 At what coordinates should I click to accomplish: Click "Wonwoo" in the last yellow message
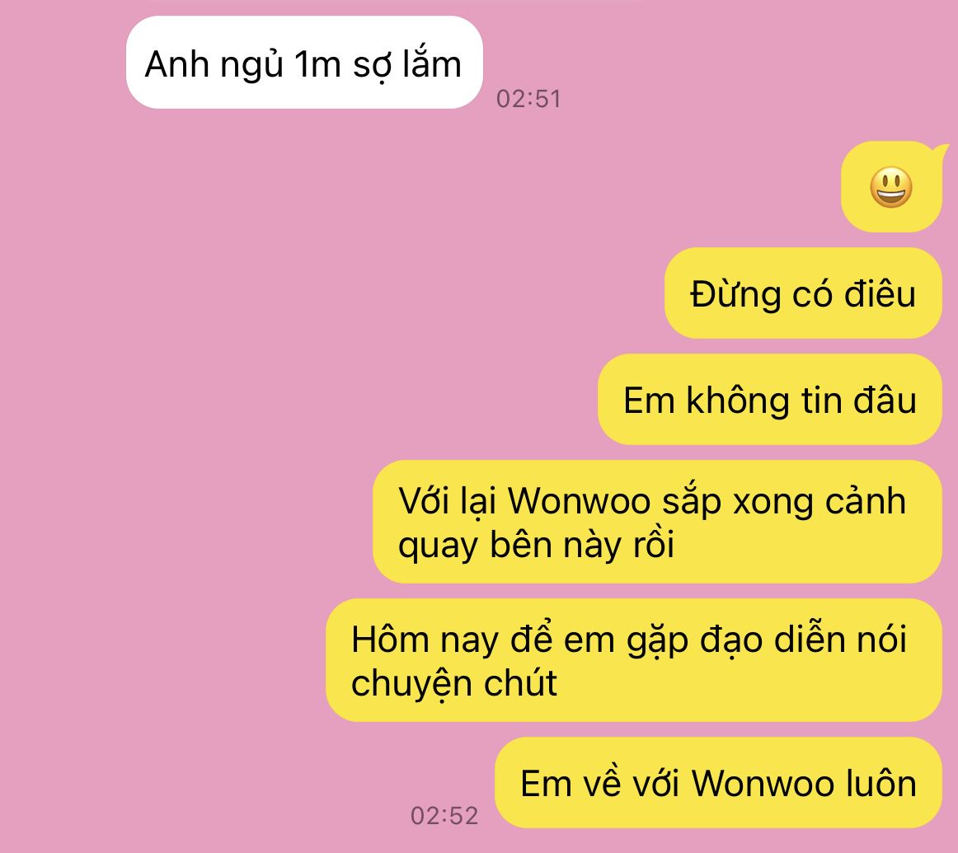[763, 784]
